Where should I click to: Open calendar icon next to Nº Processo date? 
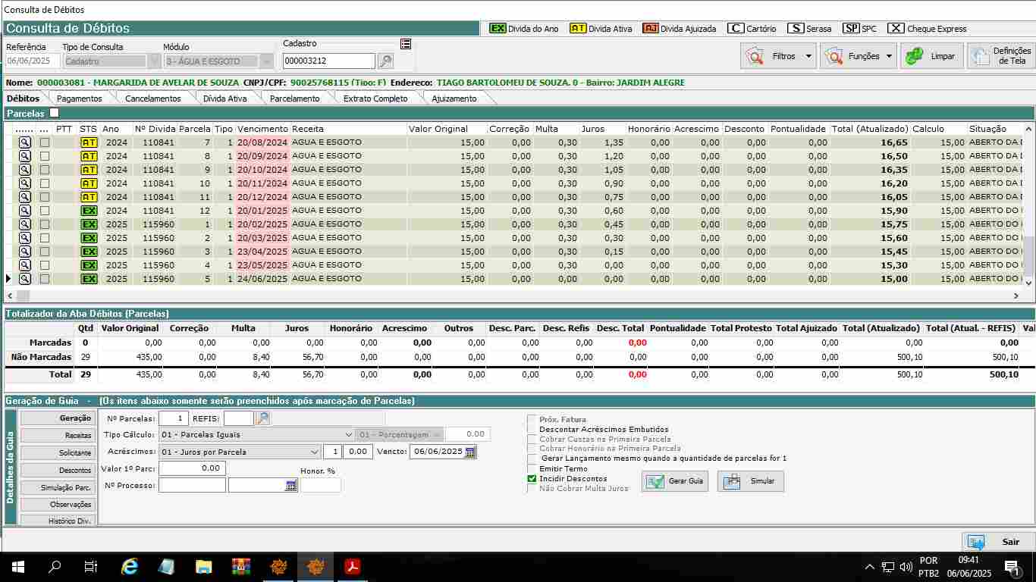291,486
